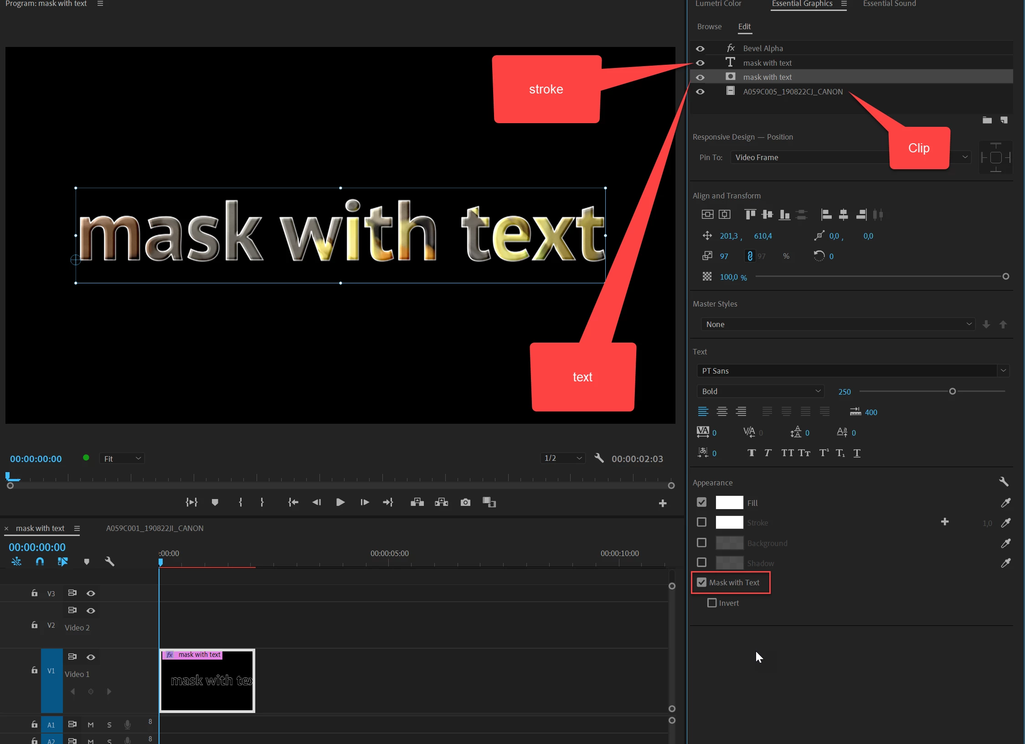
Task: Toggle the Snap magnet icon in timeline
Action: (x=40, y=562)
